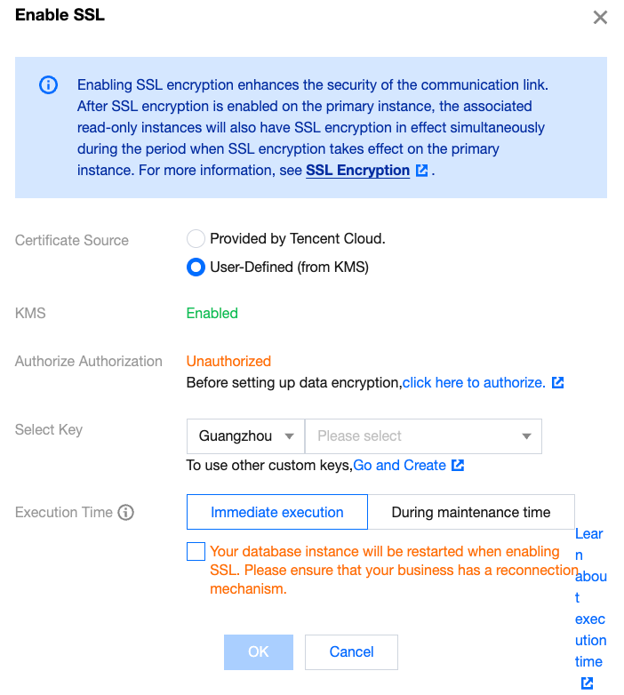Check the database restart acknowledgment checkbox
Image resolution: width=624 pixels, height=695 pixels.
(196, 552)
